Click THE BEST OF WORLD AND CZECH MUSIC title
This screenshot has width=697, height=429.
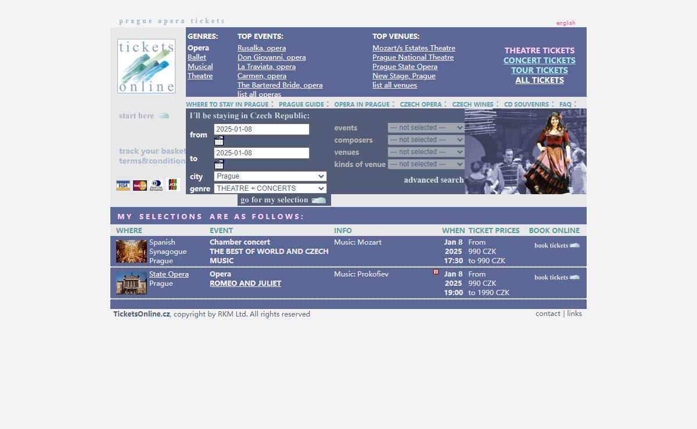coord(269,256)
